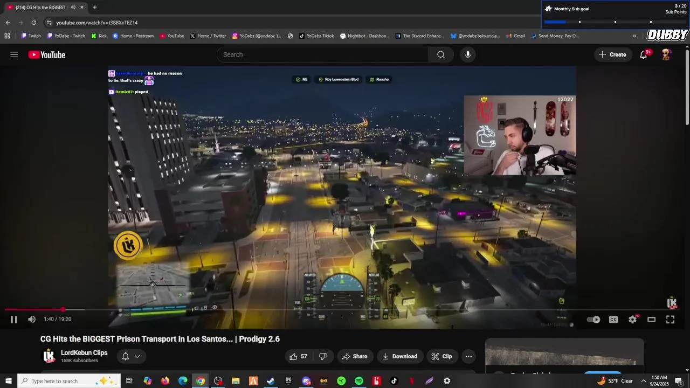Open Spotify from the taskbar
This screenshot has height=388, width=690.
(x=359, y=381)
